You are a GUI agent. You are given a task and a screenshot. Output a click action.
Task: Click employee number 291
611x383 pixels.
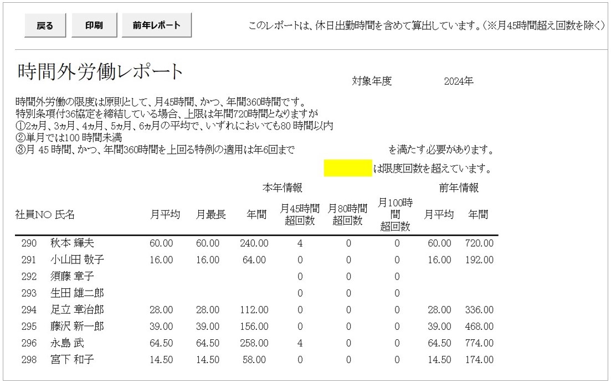[x=29, y=260]
